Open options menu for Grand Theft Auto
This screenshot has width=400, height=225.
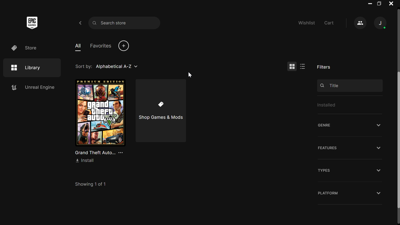coord(121,152)
